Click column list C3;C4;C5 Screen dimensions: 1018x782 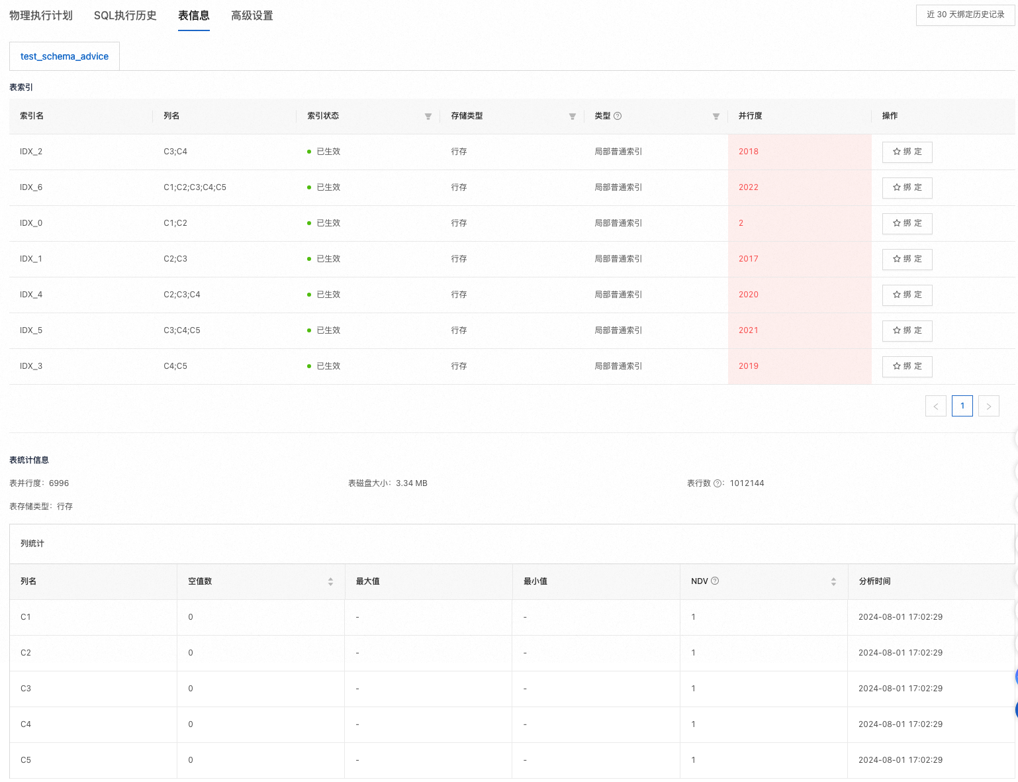pyautogui.click(x=182, y=330)
